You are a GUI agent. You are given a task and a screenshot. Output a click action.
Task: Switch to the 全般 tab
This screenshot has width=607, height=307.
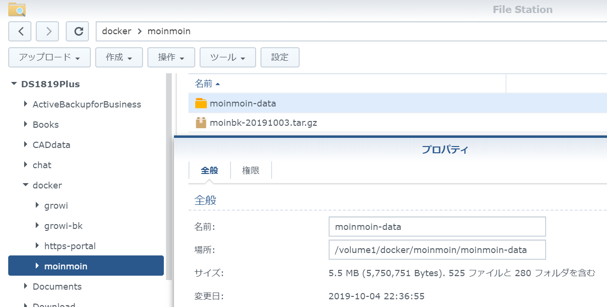pos(209,170)
